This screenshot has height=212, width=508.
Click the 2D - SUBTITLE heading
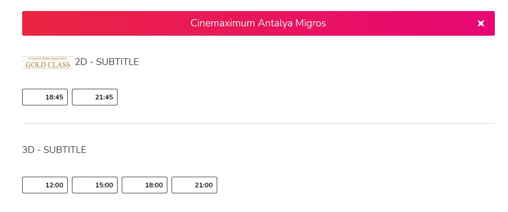107,62
